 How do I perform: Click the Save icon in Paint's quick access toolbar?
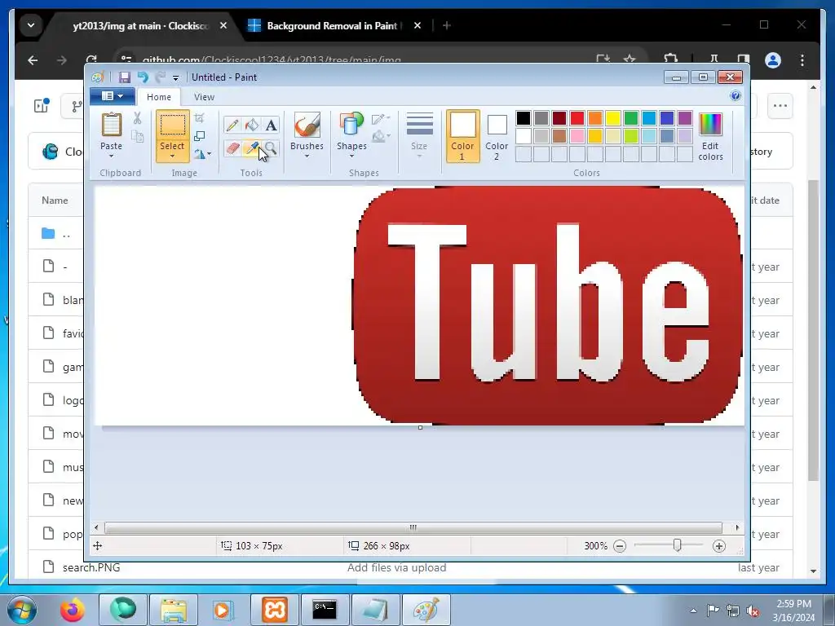(x=124, y=77)
